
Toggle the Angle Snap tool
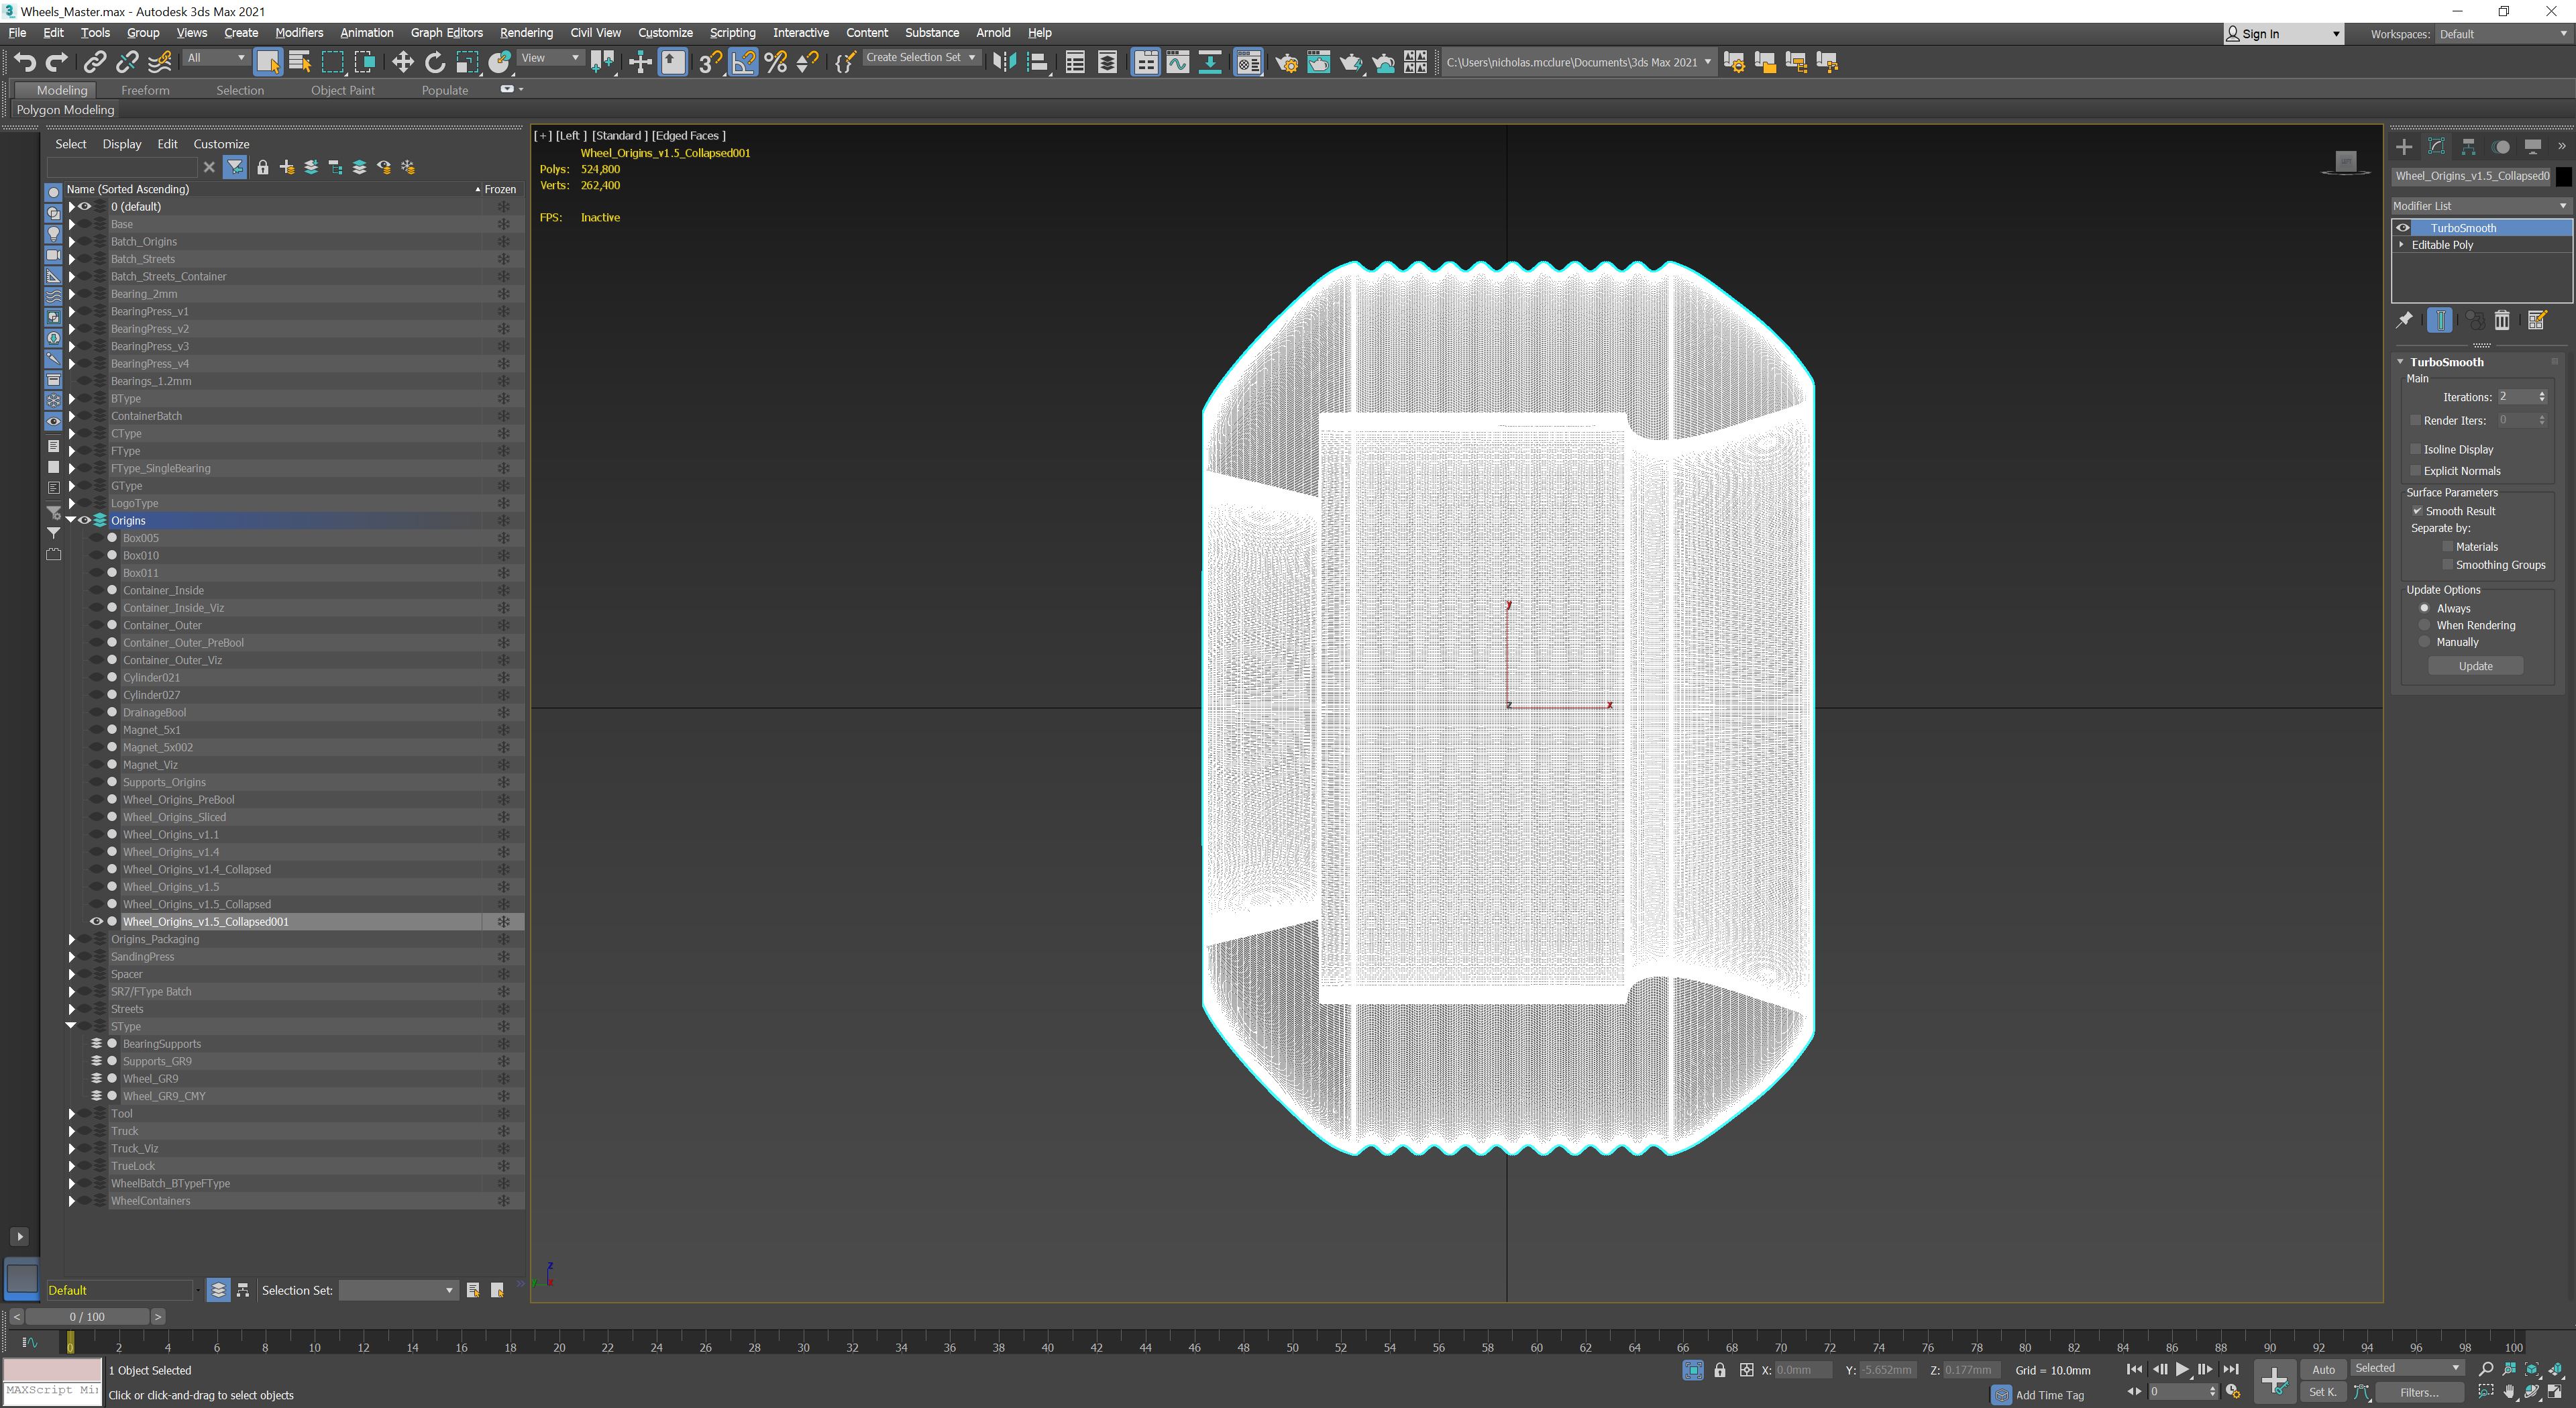tap(744, 62)
